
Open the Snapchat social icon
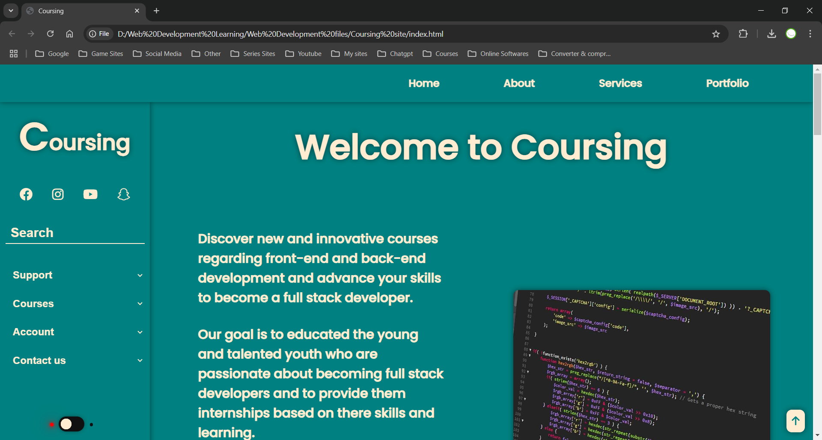(x=124, y=194)
